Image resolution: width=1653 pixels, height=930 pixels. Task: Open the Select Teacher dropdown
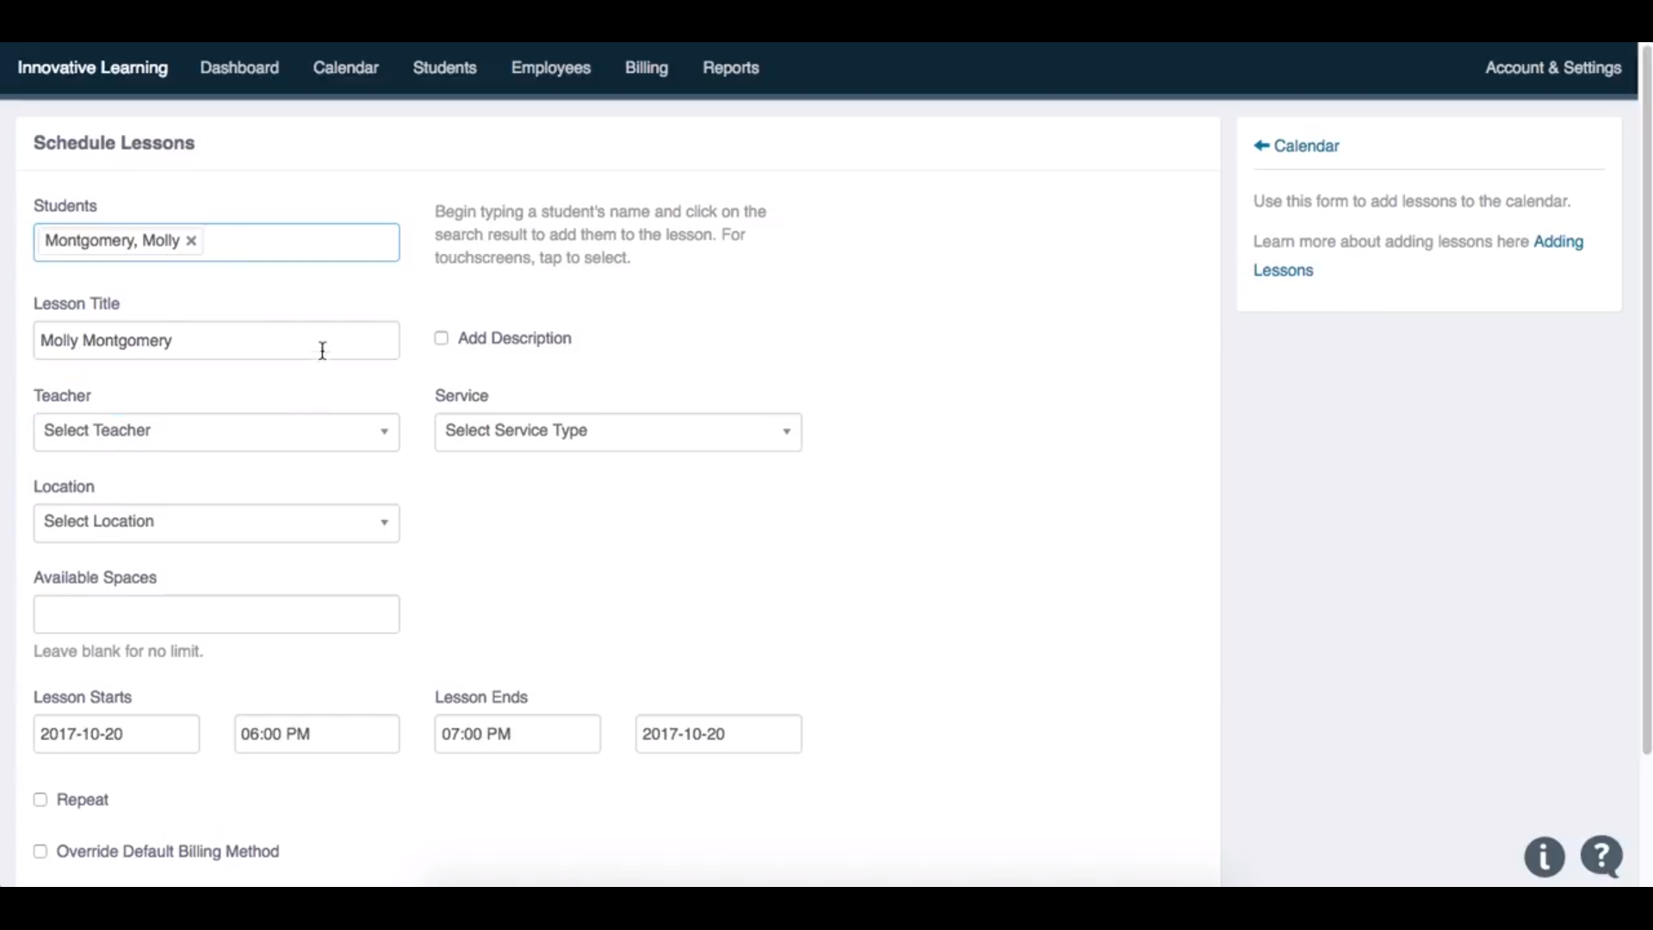tap(216, 431)
